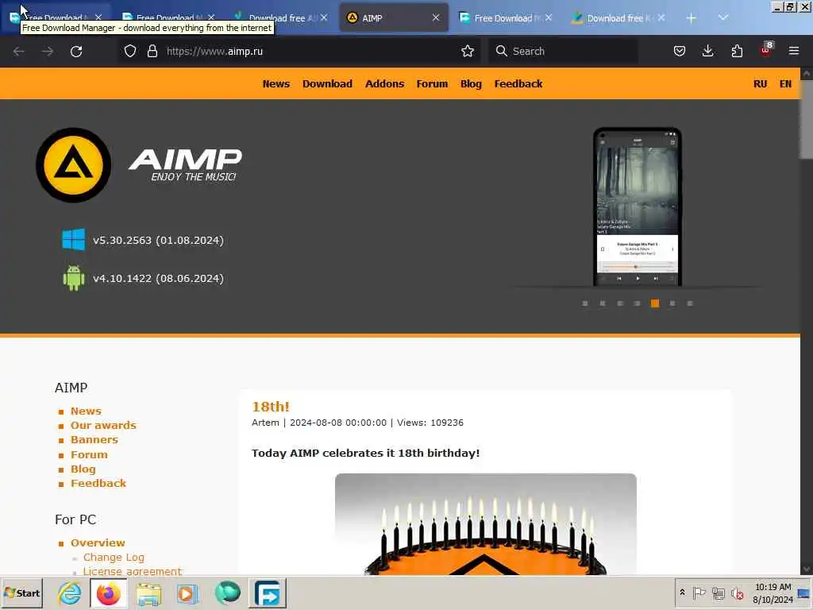The height and width of the screenshot is (610, 813).
Task: Click the birthday cake image
Action: [485, 524]
